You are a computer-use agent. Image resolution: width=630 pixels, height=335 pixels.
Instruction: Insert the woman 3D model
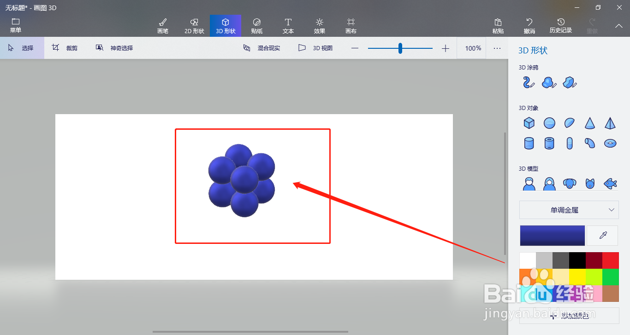click(549, 184)
